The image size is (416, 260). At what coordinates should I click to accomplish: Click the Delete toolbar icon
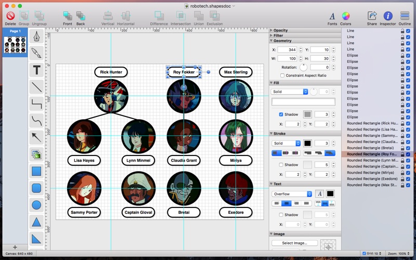click(x=10, y=16)
